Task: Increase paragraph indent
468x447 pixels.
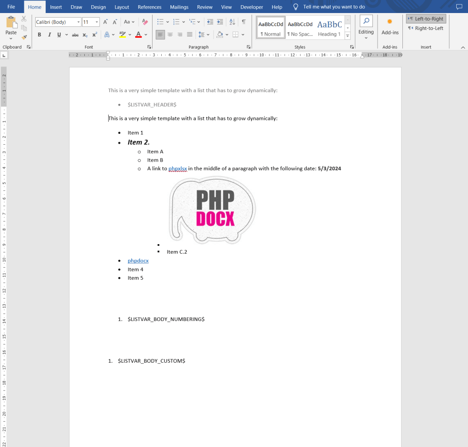Action: pos(220,22)
